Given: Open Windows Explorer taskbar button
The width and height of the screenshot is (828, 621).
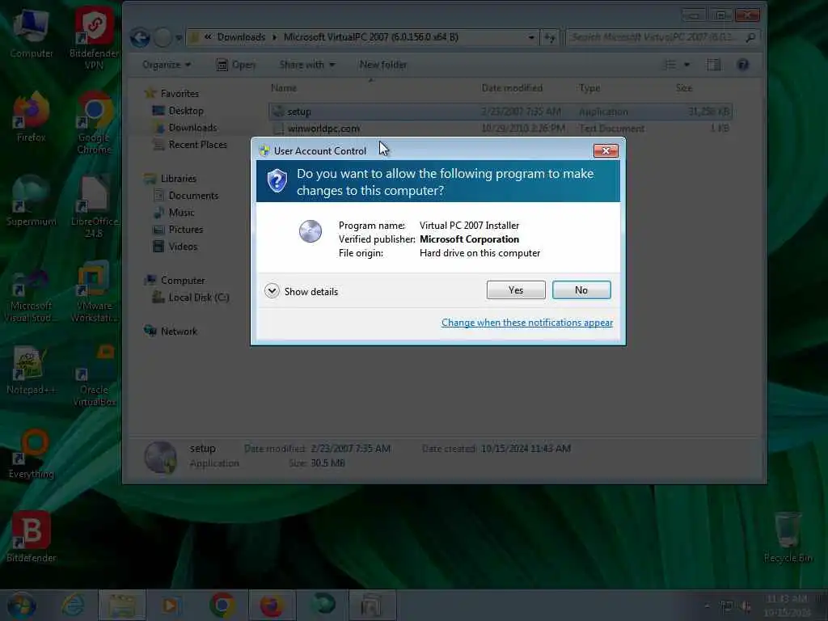Looking at the screenshot, I should point(122,605).
